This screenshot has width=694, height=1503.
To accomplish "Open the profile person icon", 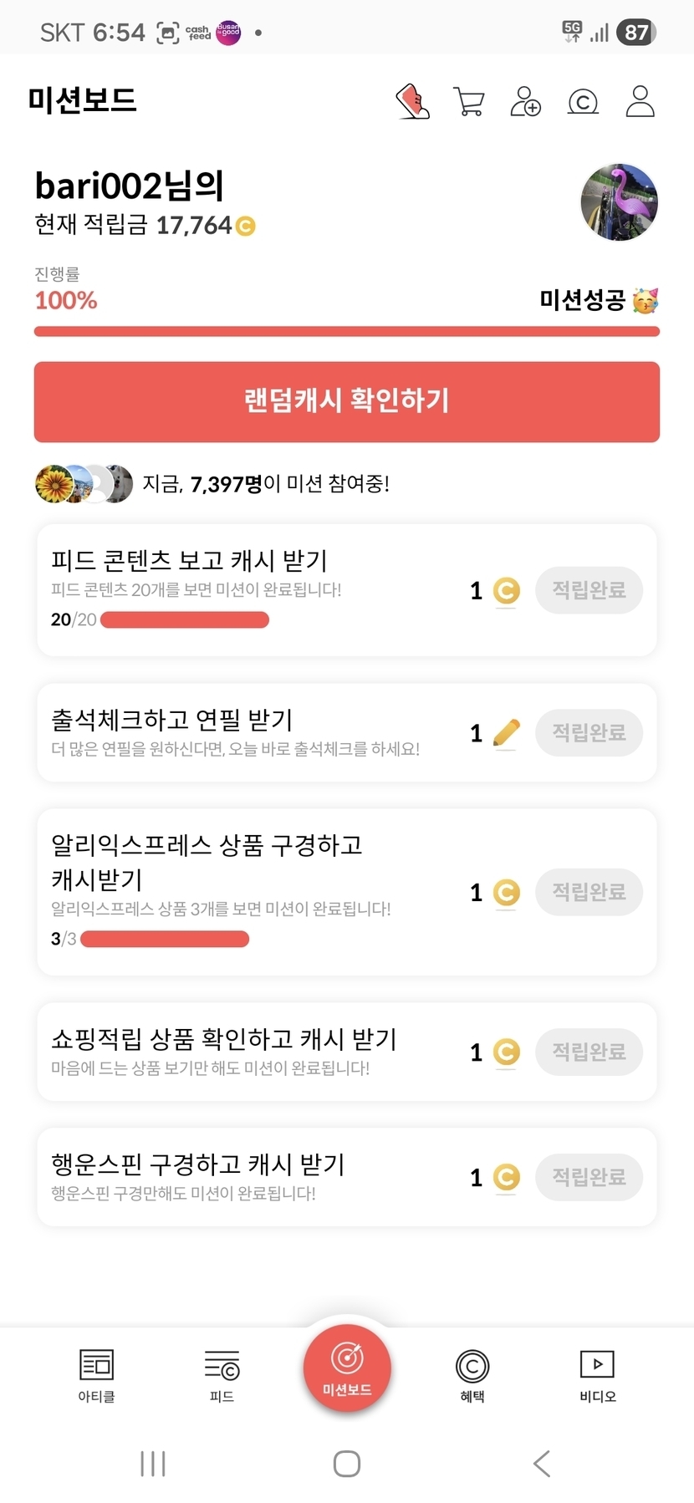I will click(640, 102).
